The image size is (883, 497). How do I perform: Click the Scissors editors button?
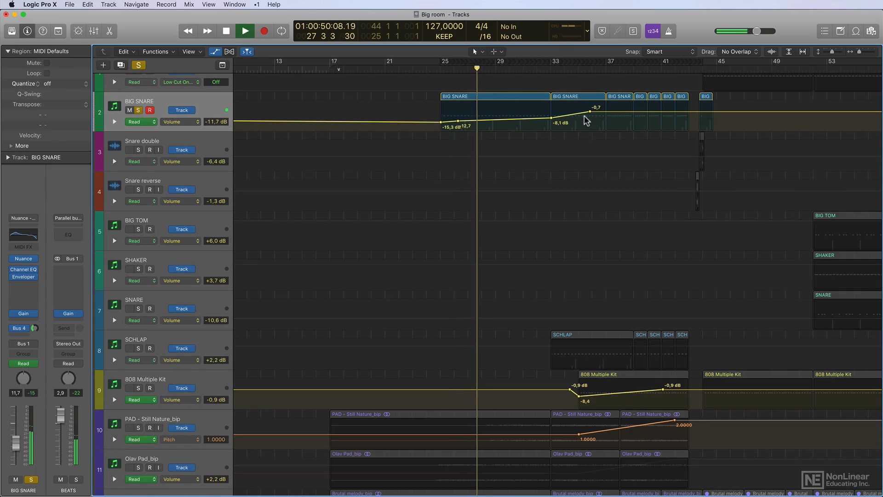109,31
